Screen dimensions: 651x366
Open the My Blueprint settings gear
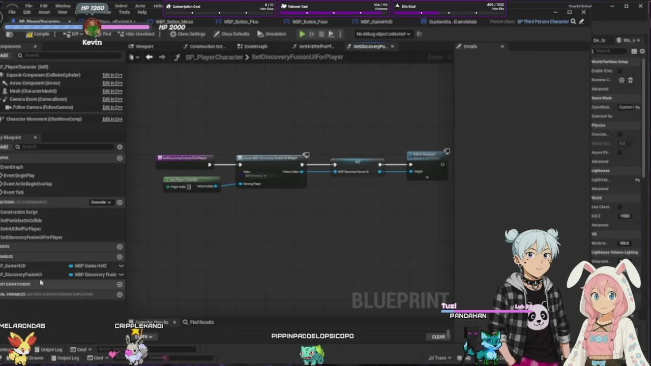[x=120, y=147]
